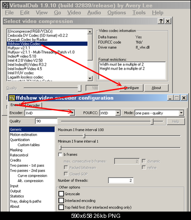191x220 pixels.
Task: Select Curve compression page
Action: (x=32, y=176)
